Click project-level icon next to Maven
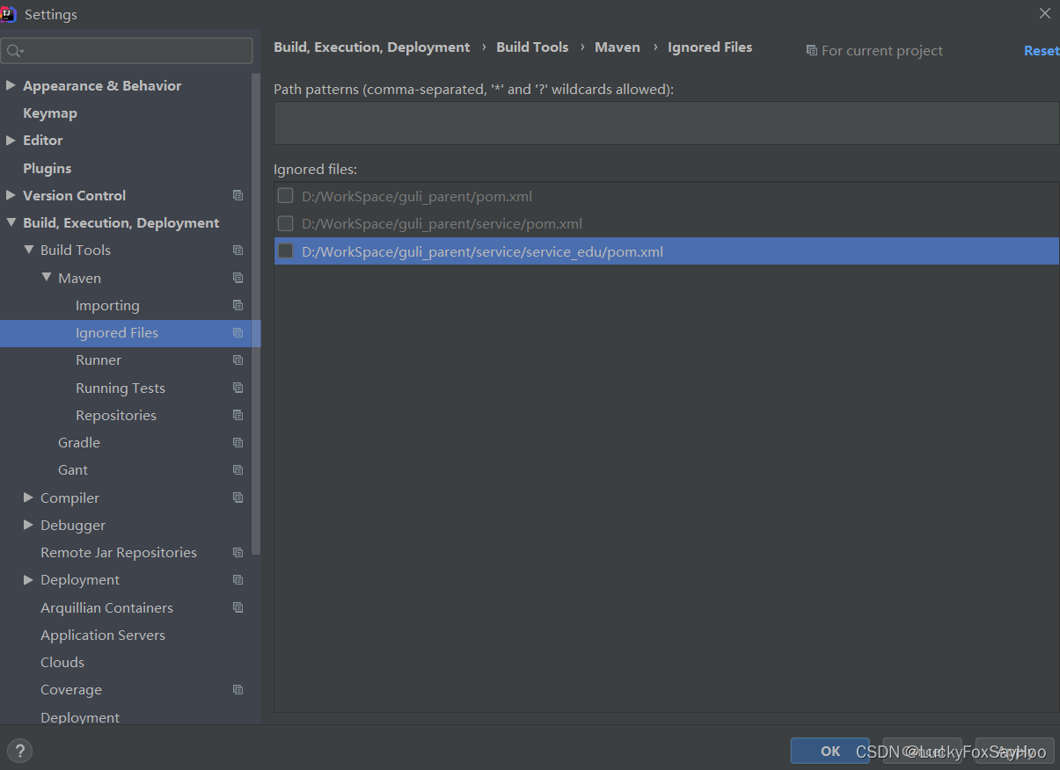The image size is (1060, 770). coord(238,278)
